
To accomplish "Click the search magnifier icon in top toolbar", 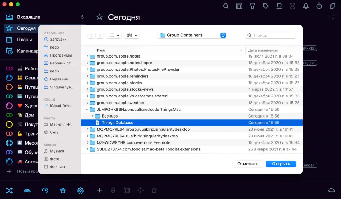I will point(226,6).
